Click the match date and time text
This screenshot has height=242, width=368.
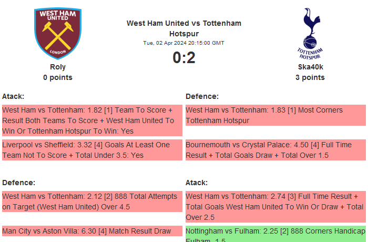[x=184, y=43]
